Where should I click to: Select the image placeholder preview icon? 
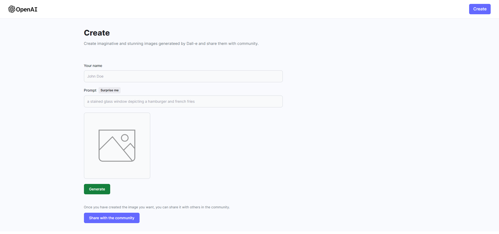point(117,145)
